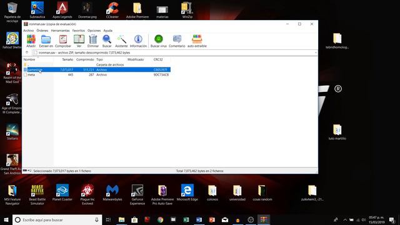Select GeForce Experience desktop shortcut
Image resolution: width=400 pixels, height=225 pixels.
[x=137, y=194]
